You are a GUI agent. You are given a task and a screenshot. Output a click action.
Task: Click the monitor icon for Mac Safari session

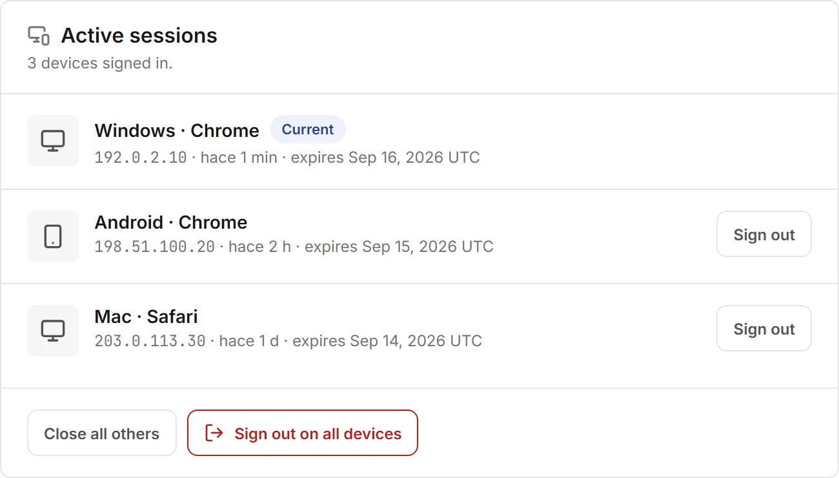53,331
